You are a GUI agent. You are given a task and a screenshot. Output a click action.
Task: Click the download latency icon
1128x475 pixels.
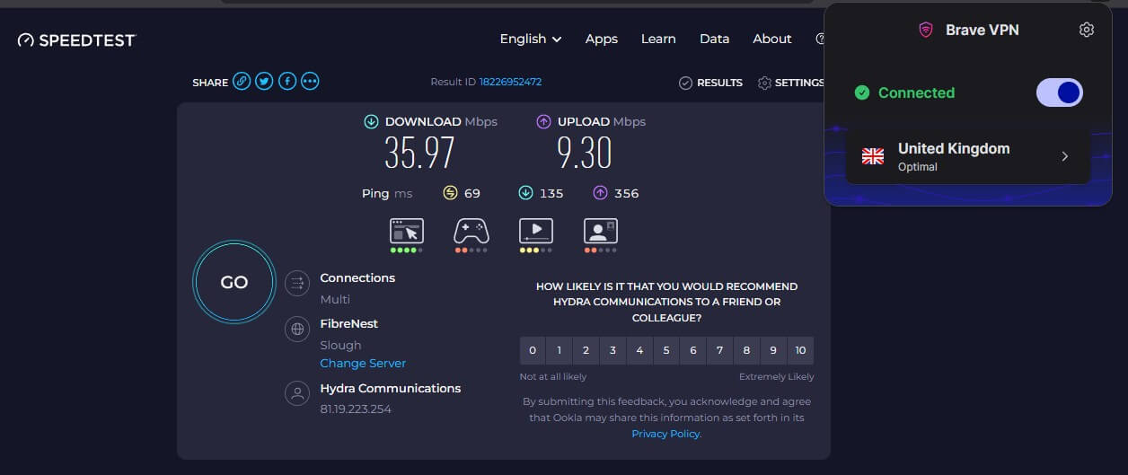coord(525,193)
